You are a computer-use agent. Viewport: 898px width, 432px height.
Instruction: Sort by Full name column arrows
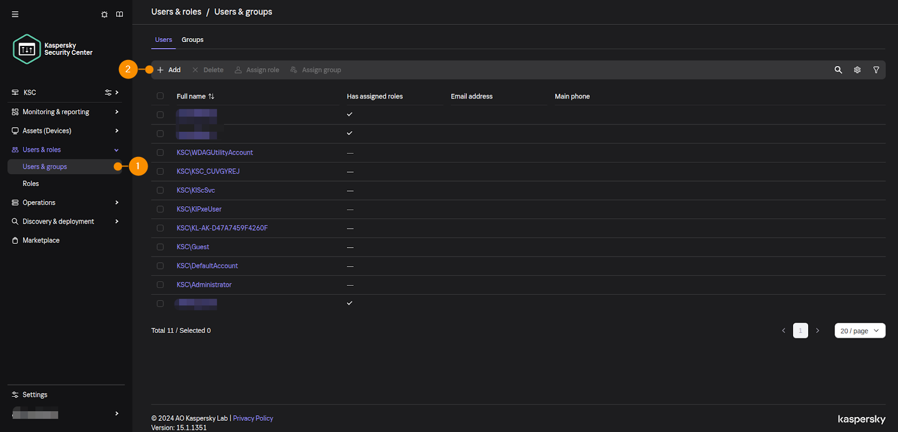212,96
